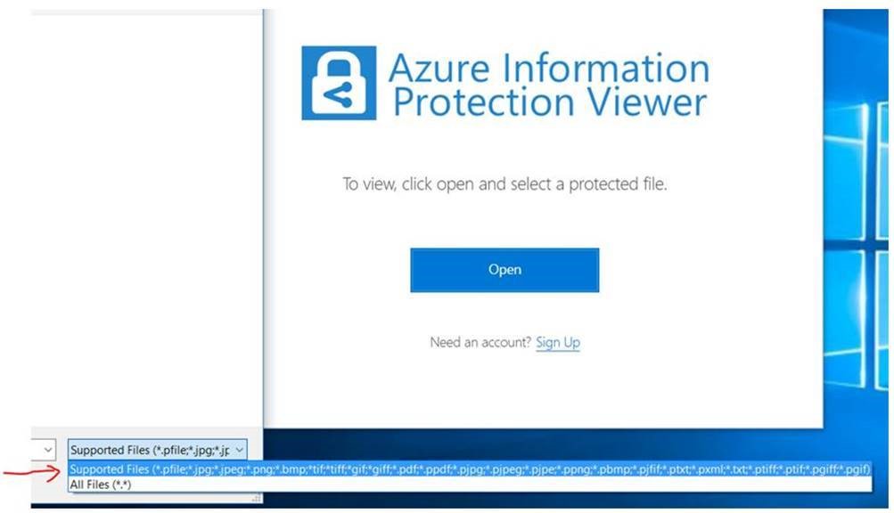This screenshot has width=894, height=513.
Task: Select All Files (*.*) from the list
Action: pyautogui.click(x=98, y=484)
